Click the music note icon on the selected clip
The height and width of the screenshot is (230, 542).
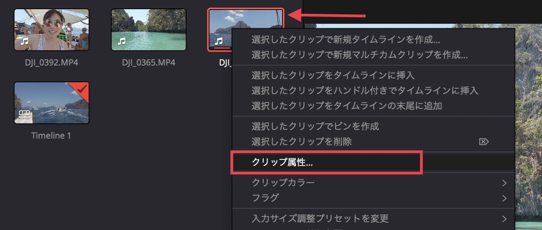(219, 41)
